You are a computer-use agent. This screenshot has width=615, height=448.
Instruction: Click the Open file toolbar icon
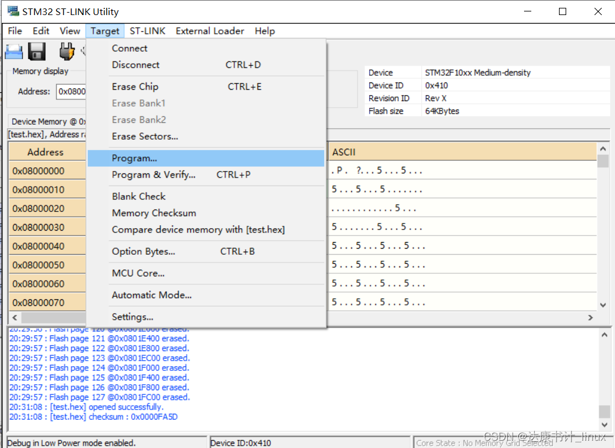(14, 51)
